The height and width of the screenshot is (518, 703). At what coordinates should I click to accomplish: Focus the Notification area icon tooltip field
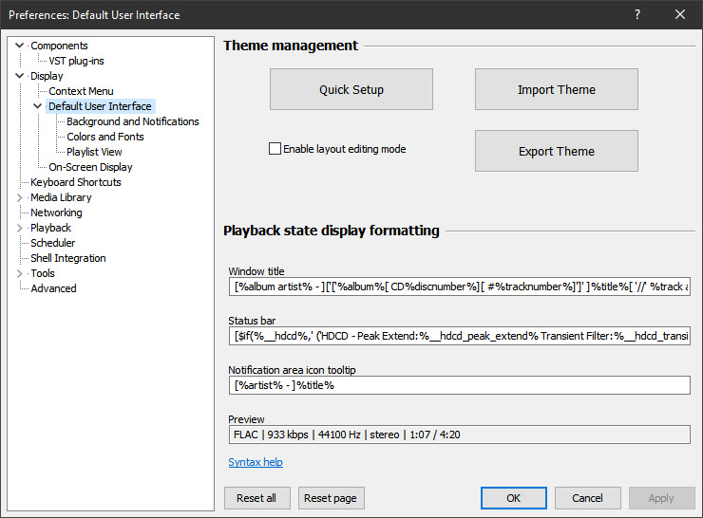[x=459, y=385]
